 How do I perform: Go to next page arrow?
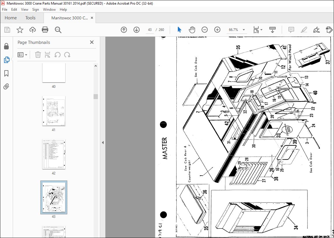click(x=137, y=30)
